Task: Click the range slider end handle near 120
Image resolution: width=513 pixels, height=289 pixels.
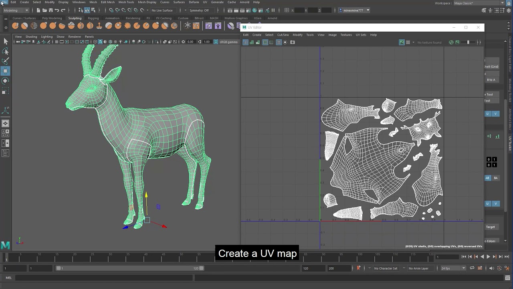Action: (202, 268)
